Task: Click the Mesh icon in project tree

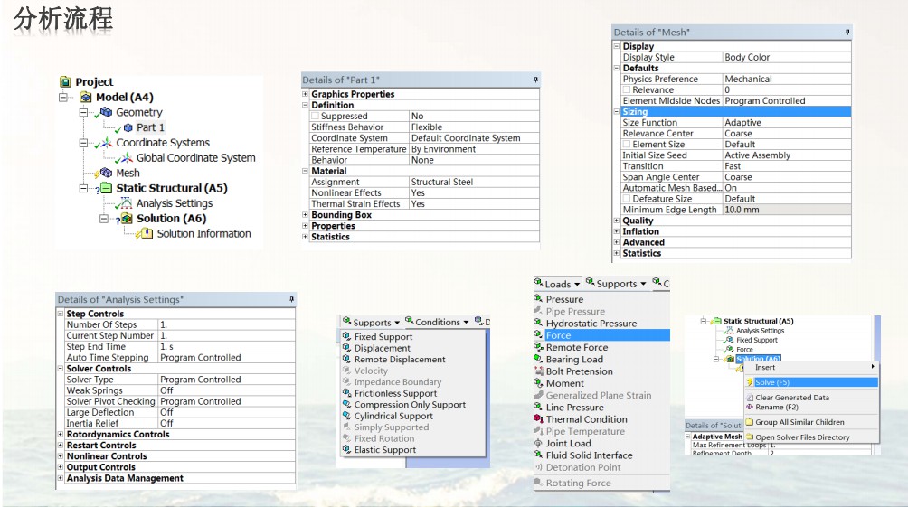Action: pos(106,173)
